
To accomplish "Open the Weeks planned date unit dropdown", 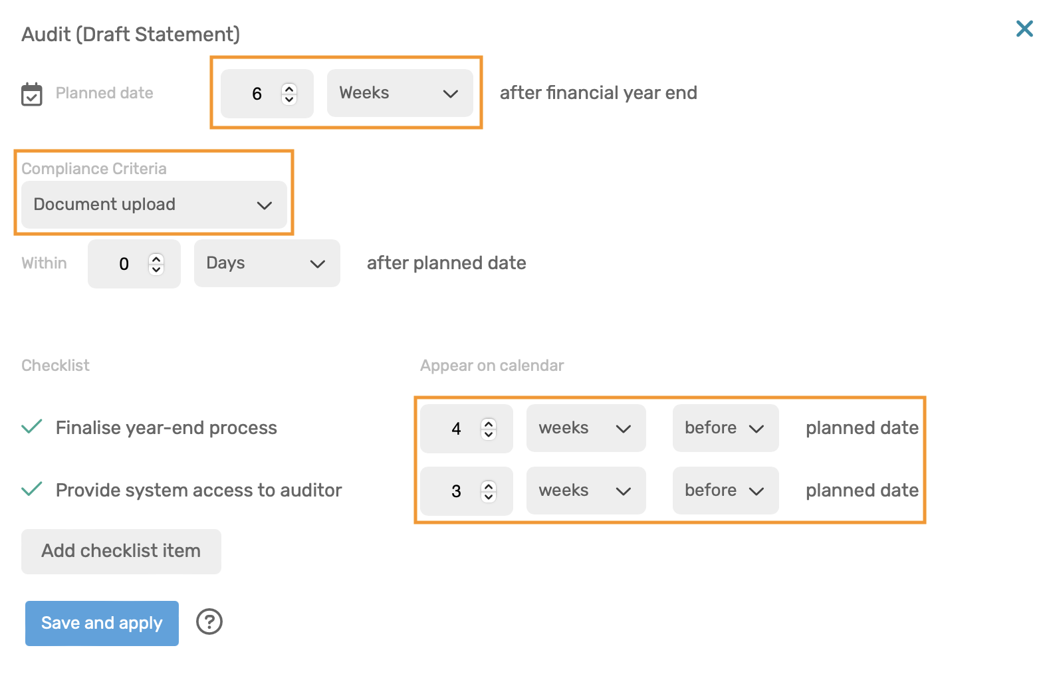I will [399, 93].
